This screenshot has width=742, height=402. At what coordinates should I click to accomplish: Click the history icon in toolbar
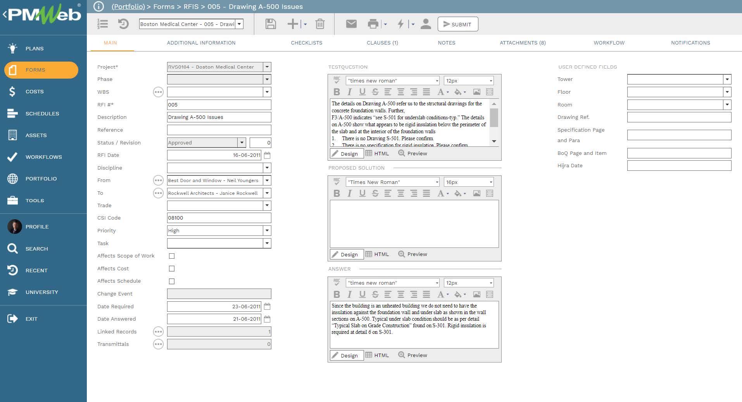pyautogui.click(x=123, y=24)
